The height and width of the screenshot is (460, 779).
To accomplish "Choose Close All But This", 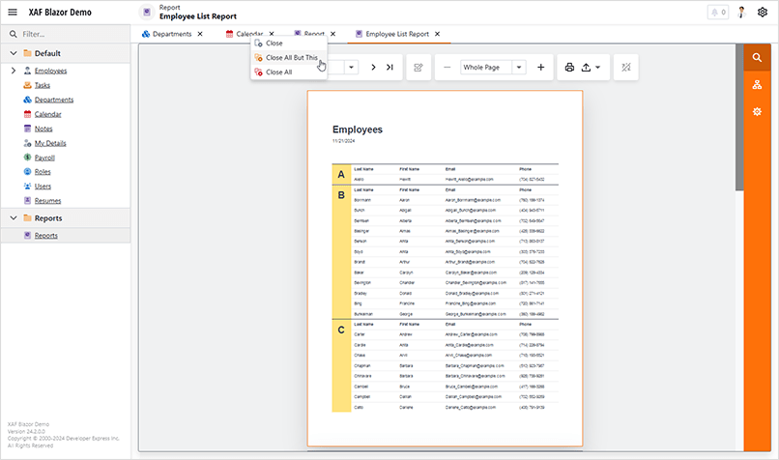I will (x=290, y=58).
